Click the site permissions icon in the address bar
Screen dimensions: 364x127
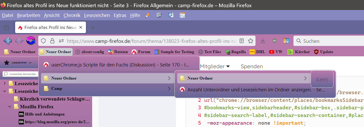tap(61, 41)
